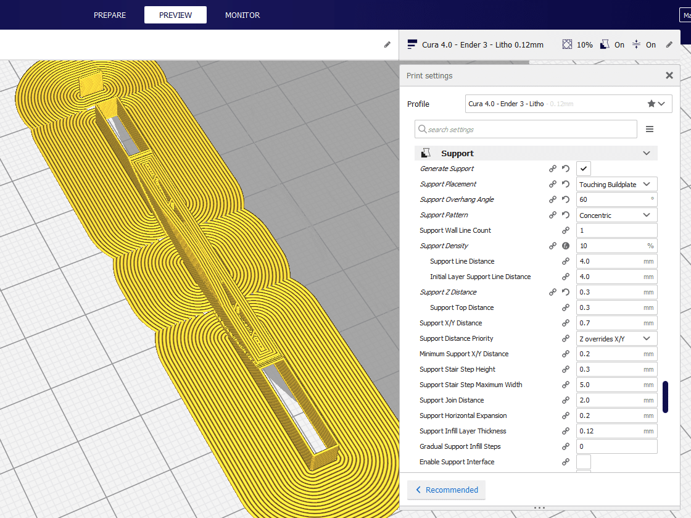691x518 pixels.
Task: Enable the Support Interface checkbox
Action: [x=584, y=462]
